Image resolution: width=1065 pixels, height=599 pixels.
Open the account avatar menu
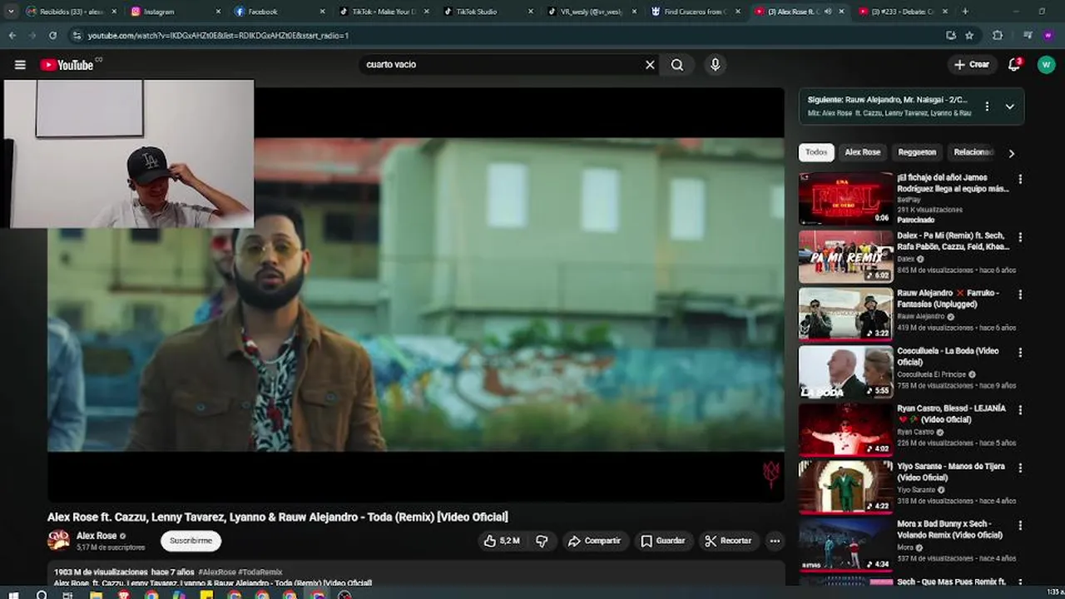tap(1046, 65)
